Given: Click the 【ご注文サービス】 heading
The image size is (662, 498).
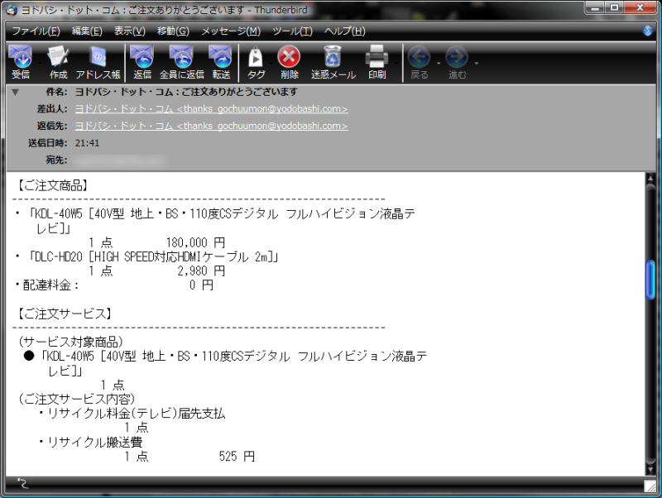Looking at the screenshot, I should [x=65, y=314].
